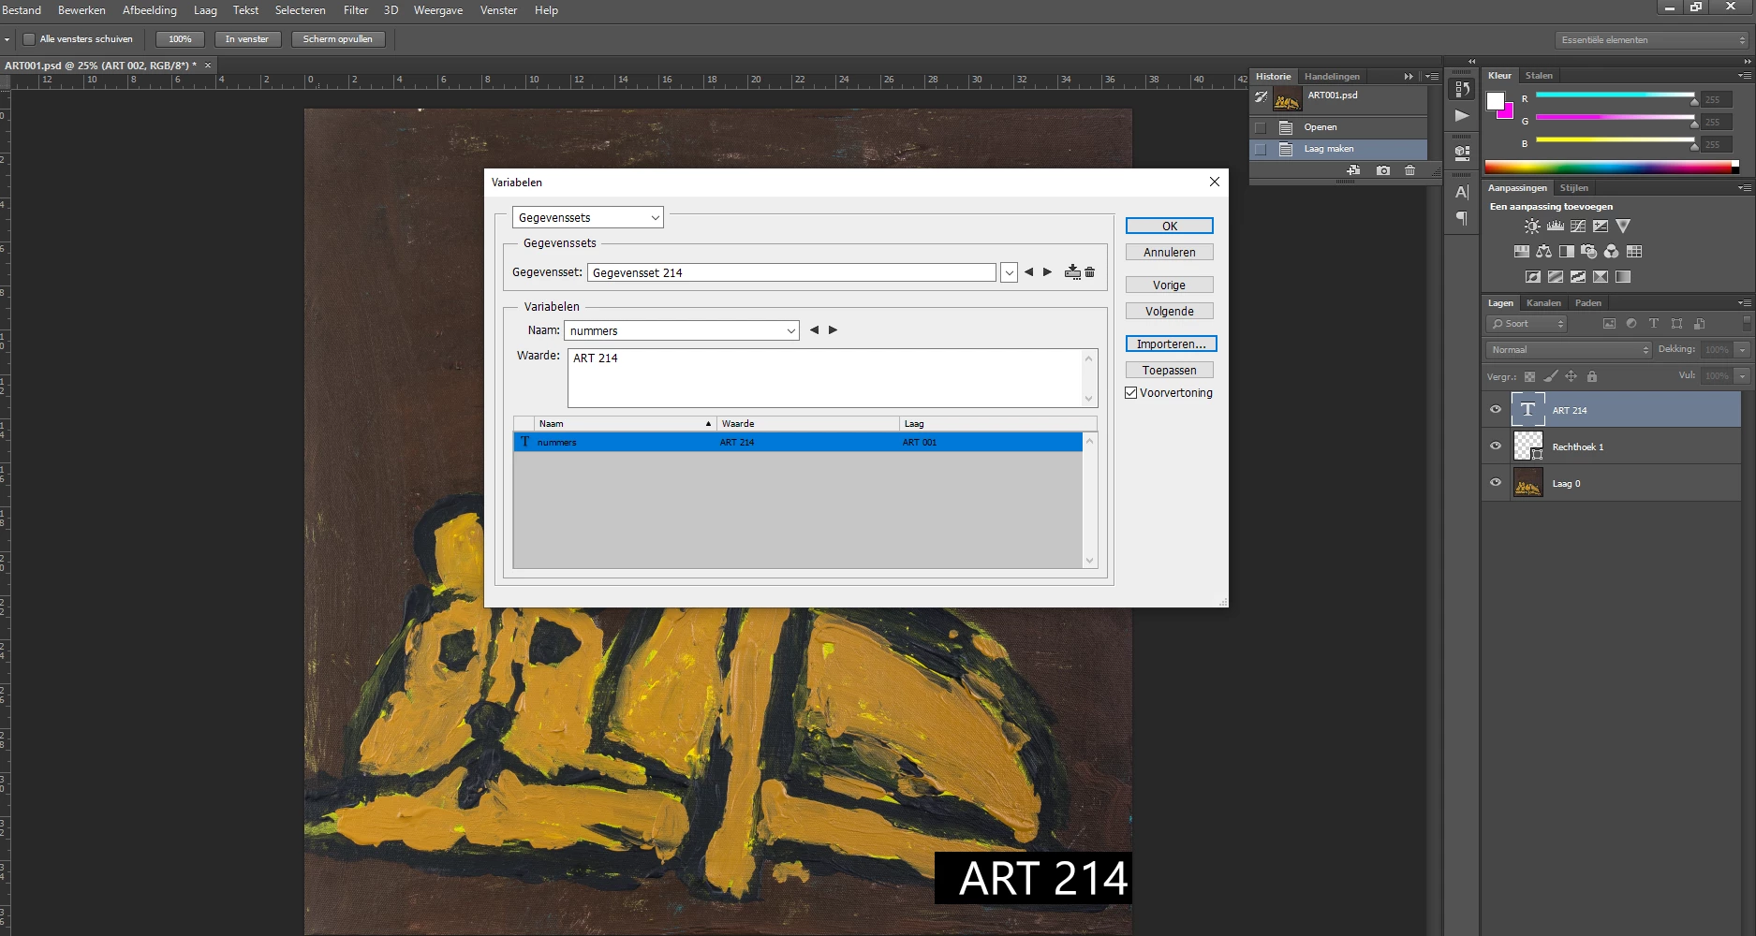
Task: Hide the ART 214 text layer
Action: click(x=1496, y=410)
